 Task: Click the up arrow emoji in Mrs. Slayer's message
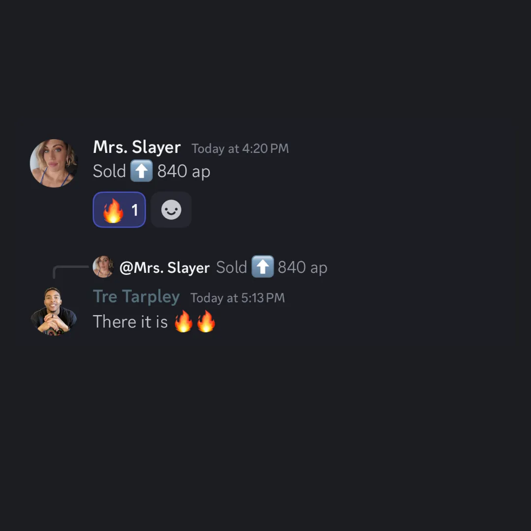[x=142, y=171]
